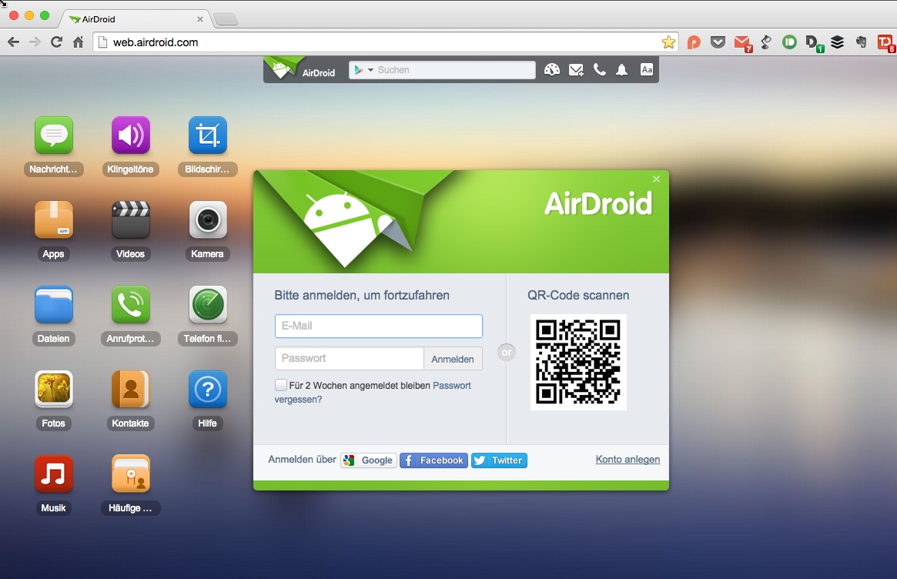Open the Dateien file manager icon
The height and width of the screenshot is (579, 897).
[x=54, y=306]
